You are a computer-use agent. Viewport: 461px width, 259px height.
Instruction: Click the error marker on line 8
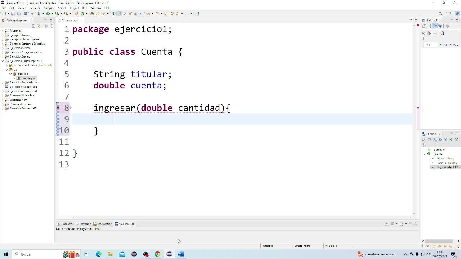[x=57, y=108]
